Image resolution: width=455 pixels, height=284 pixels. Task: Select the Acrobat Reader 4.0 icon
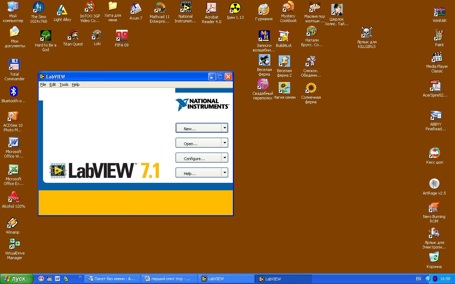tap(212, 13)
